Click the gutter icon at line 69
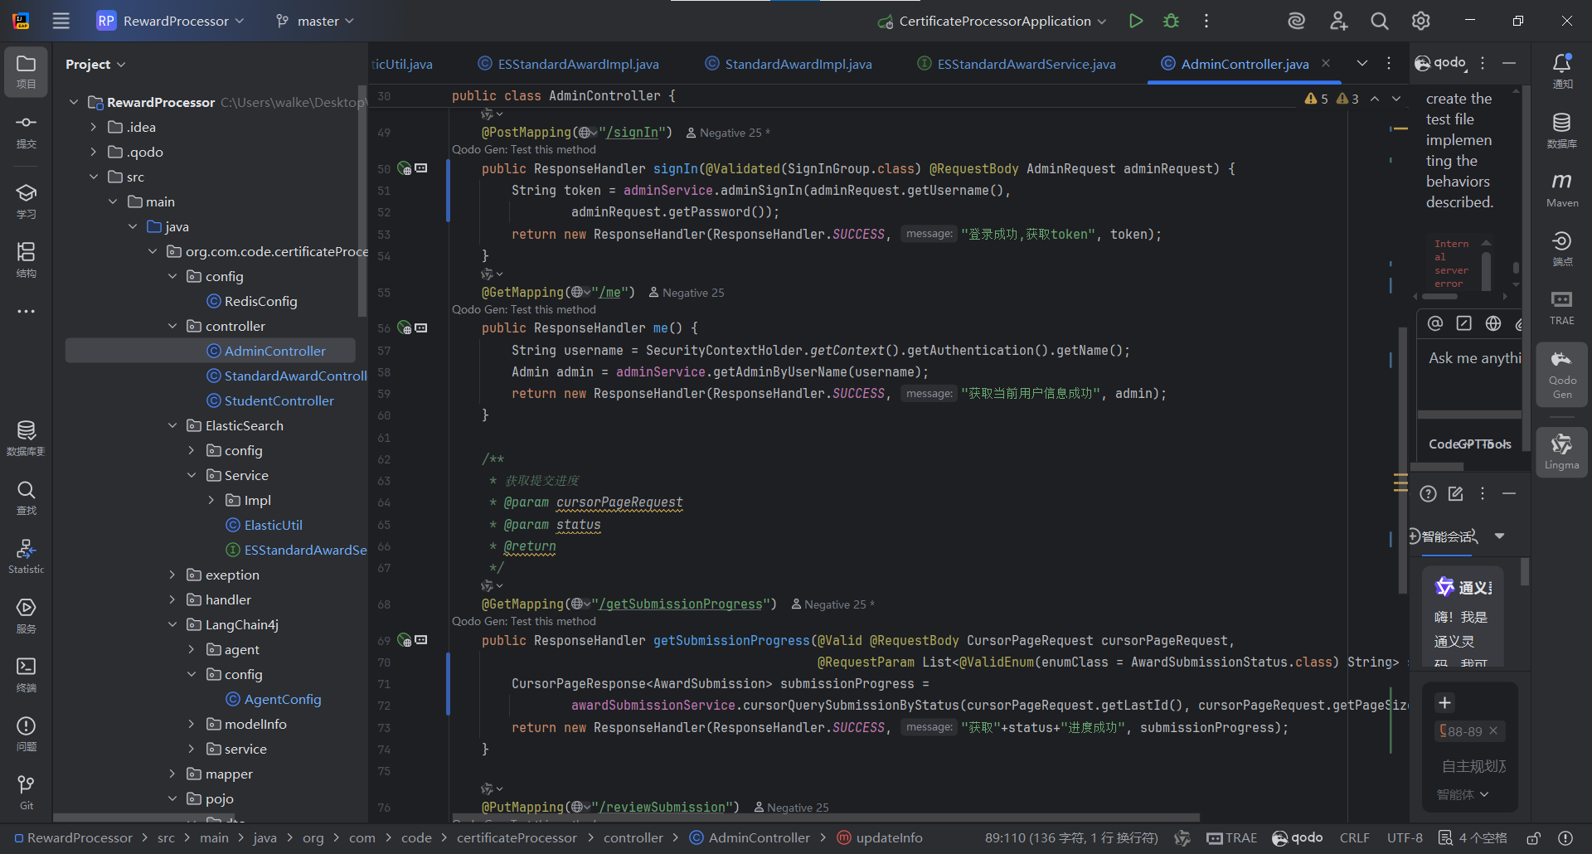This screenshot has height=854, width=1592. (x=405, y=640)
